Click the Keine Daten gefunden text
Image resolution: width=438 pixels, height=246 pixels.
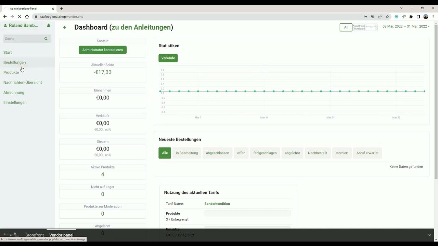click(x=406, y=167)
